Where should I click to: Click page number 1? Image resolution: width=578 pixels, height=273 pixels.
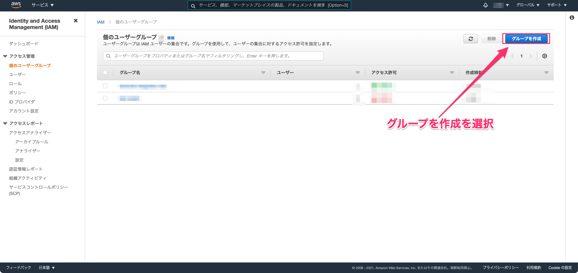522,56
